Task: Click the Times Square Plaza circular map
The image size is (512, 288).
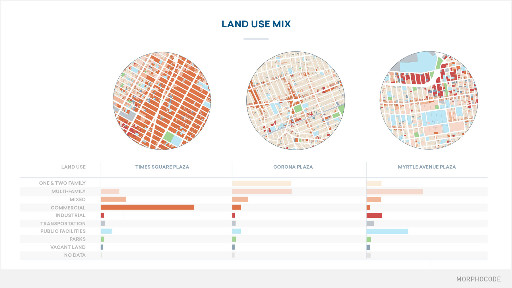Action: pos(162,101)
